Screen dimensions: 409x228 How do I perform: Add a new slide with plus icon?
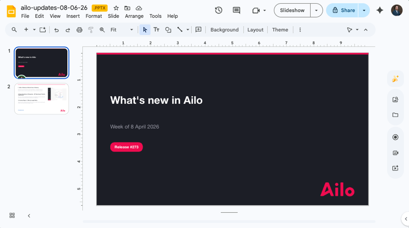[x=26, y=29]
